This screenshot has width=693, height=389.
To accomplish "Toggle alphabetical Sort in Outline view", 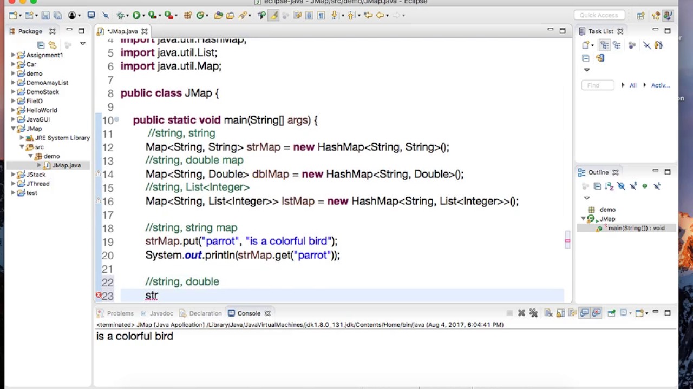I will [609, 186].
